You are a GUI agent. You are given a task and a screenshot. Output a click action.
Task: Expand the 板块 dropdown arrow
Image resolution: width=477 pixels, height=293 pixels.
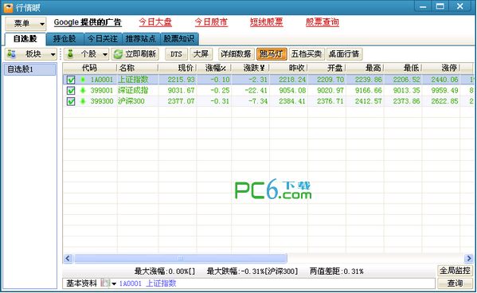tap(53, 54)
